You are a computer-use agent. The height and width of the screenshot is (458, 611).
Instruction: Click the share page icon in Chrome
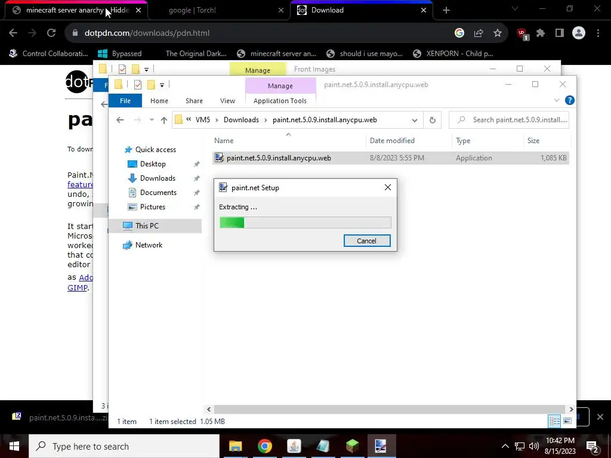479,33
